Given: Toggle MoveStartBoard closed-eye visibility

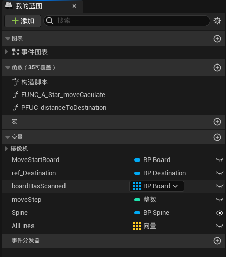Looking at the screenshot, I should click(220, 160).
